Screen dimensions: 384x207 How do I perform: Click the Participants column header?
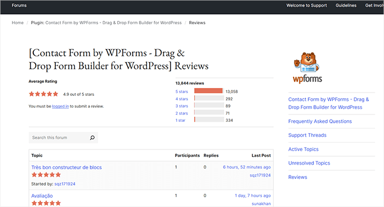(187, 155)
